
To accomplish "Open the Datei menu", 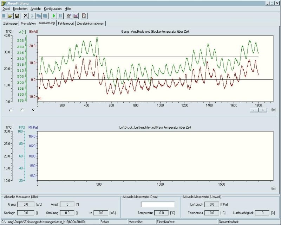I will [x=6, y=8].
